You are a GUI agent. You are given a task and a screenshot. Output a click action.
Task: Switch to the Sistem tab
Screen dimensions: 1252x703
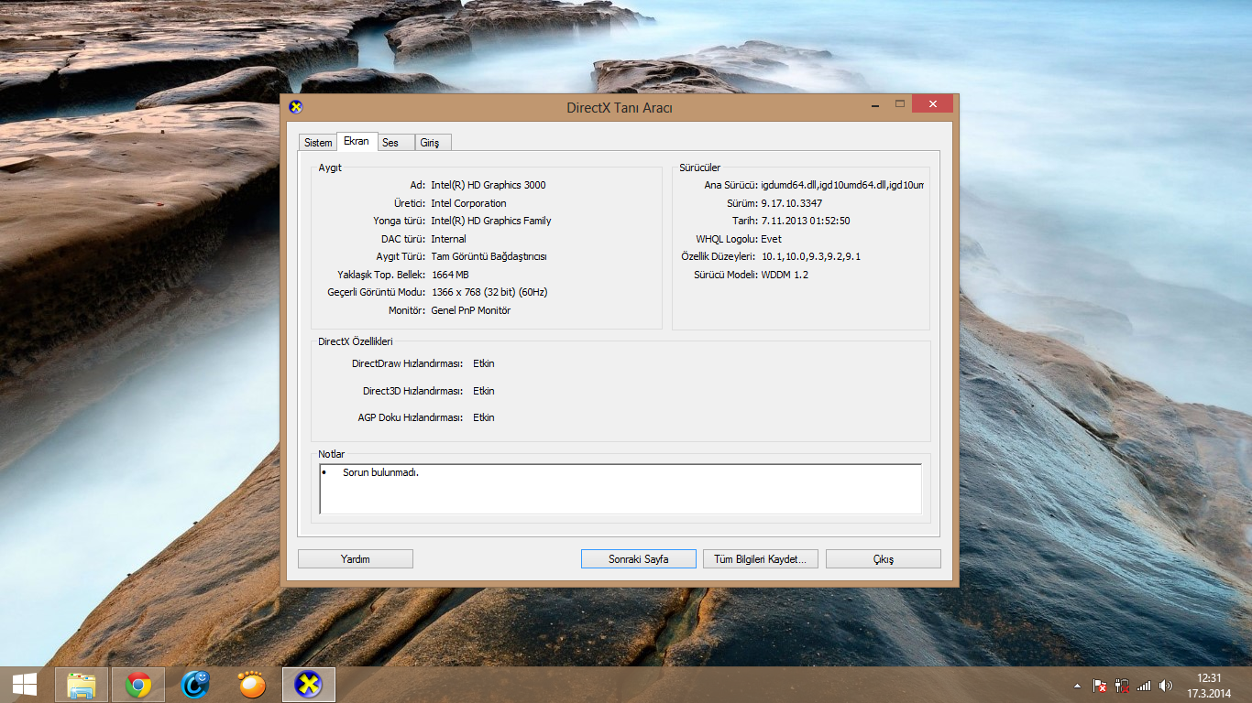(x=318, y=143)
